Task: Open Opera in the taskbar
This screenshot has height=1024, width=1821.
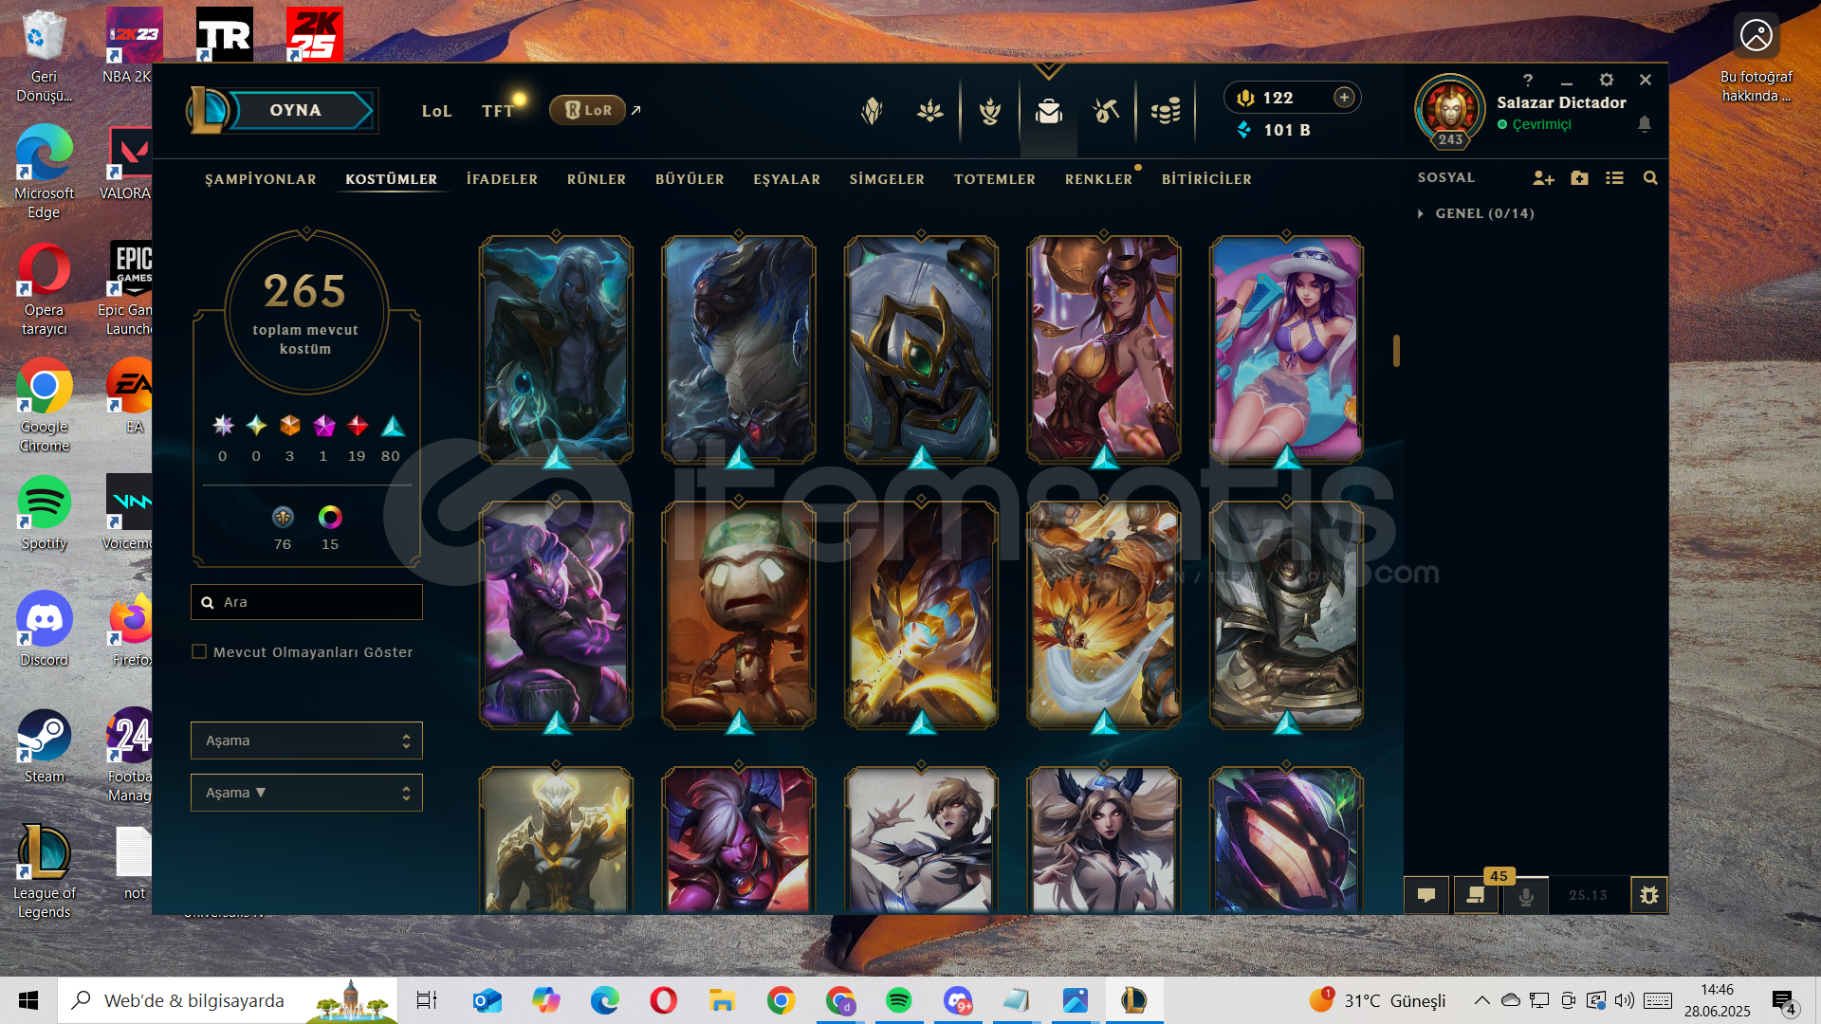Action: point(663,1000)
